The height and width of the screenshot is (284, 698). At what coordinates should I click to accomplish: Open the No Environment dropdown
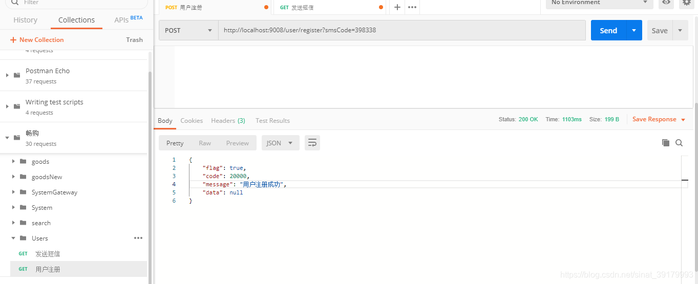(600, 3)
